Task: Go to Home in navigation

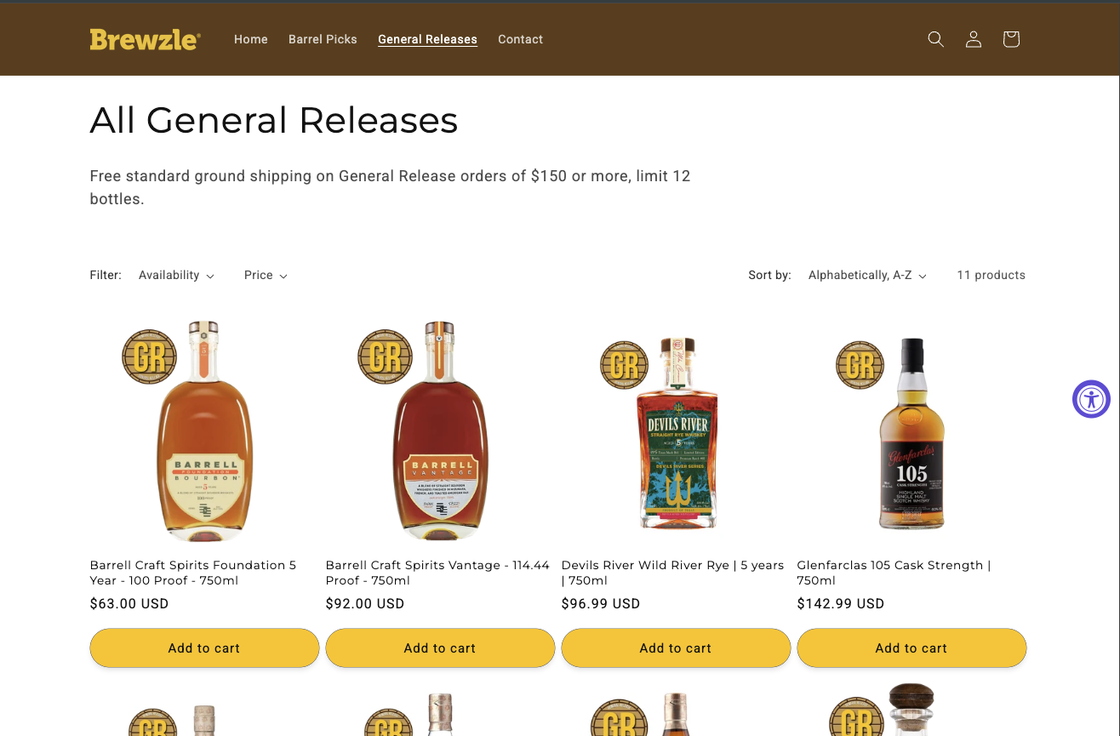Action: 251,39
